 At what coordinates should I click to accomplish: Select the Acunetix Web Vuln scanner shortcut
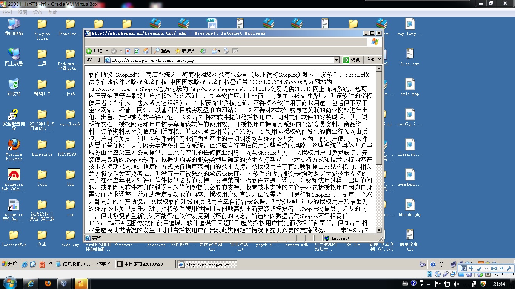click(14, 180)
